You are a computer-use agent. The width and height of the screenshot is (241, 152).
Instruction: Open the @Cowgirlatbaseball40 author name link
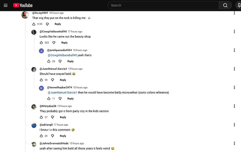tap(53, 32)
